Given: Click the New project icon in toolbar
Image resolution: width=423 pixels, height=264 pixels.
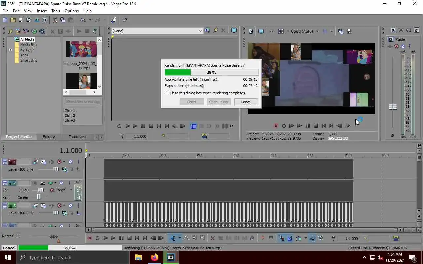Looking at the screenshot, I should pyautogui.click(x=5, y=20).
